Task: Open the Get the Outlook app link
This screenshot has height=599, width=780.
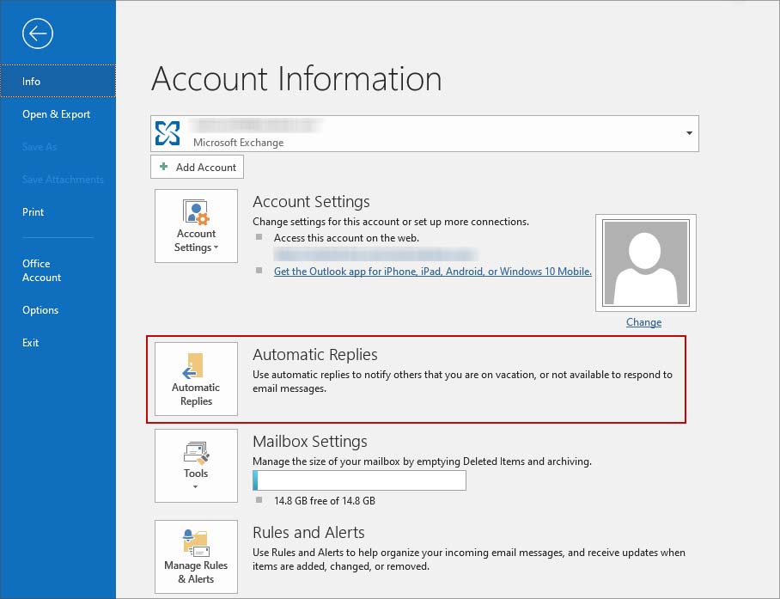Action: coord(433,272)
